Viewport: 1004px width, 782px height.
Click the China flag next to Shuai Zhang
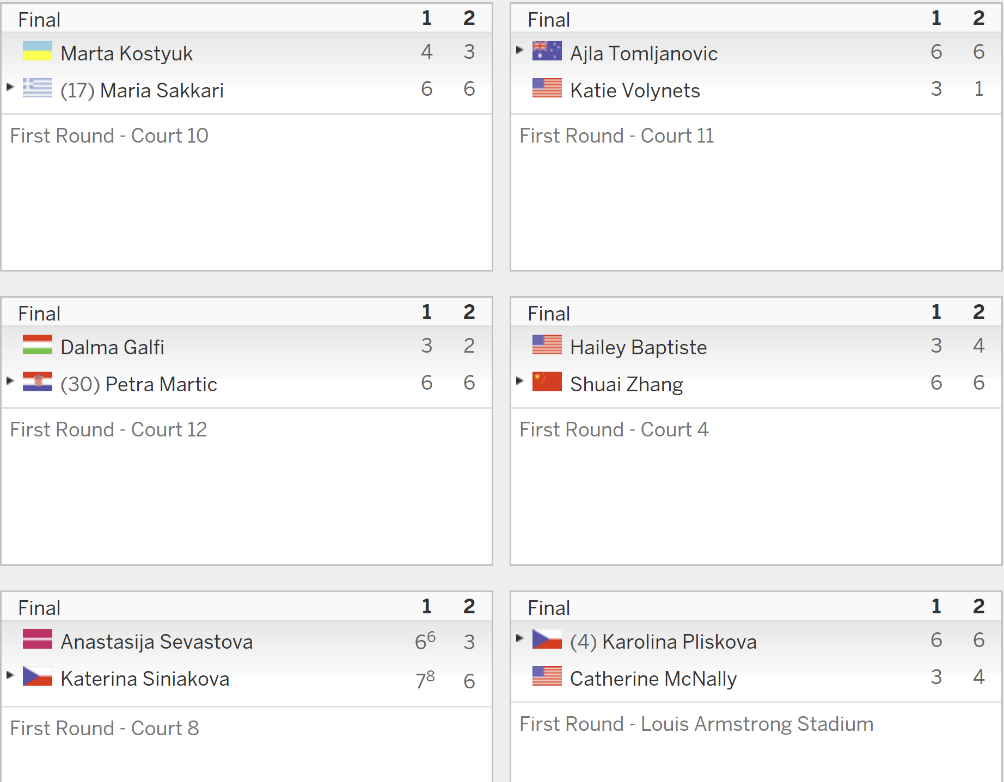[x=547, y=382]
